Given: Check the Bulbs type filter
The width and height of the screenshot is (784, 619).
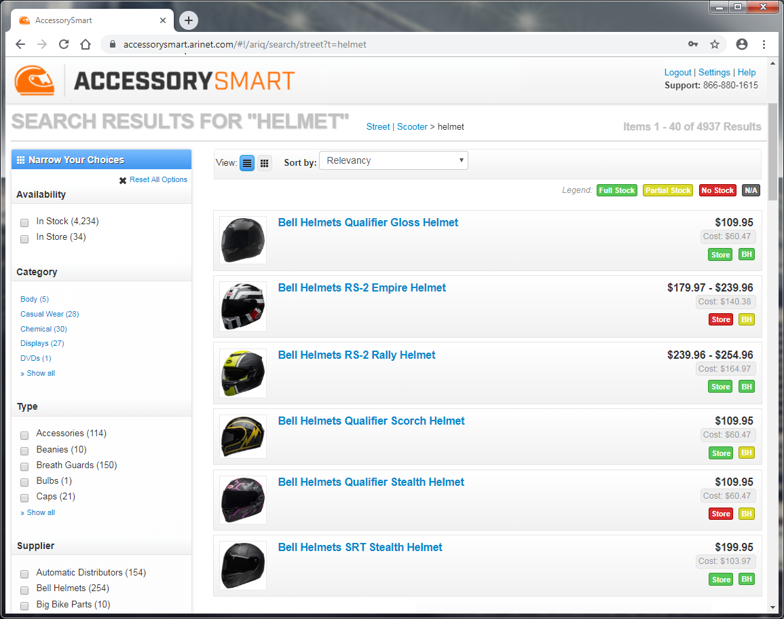Looking at the screenshot, I should (x=24, y=482).
